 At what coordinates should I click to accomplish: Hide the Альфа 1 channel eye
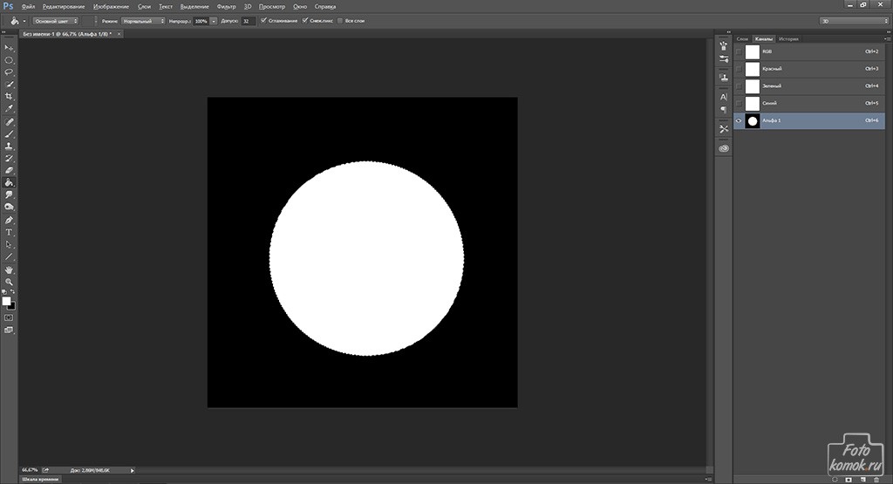point(739,121)
